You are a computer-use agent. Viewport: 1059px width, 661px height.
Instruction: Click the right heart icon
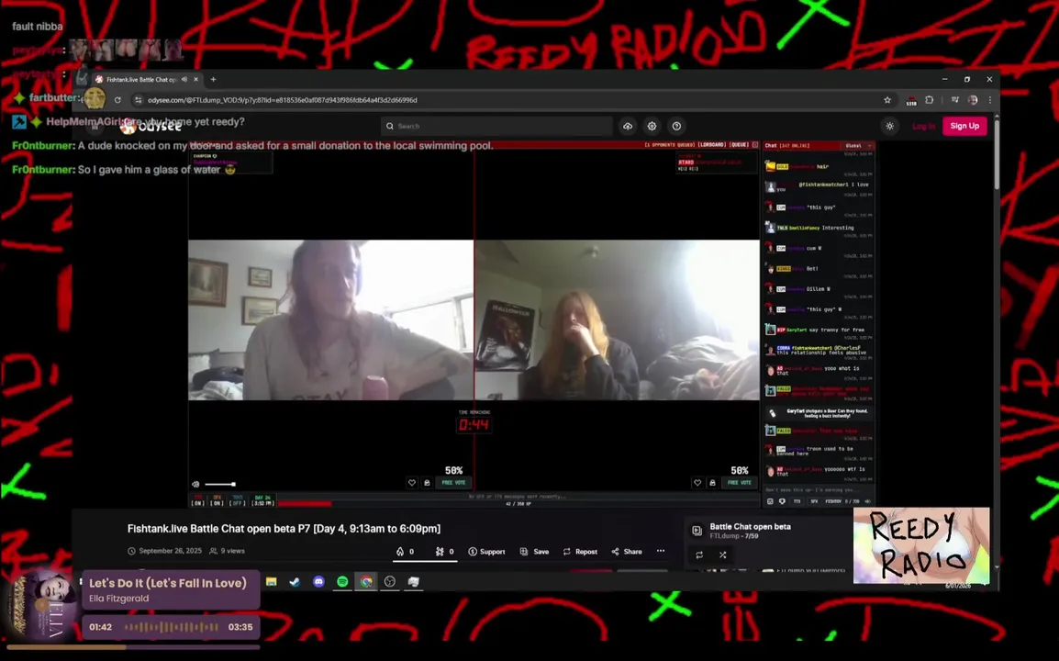click(x=697, y=483)
